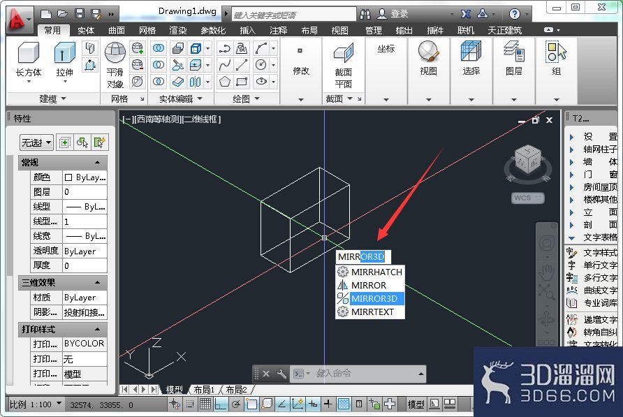Viewport: 623px width, 417px height.
Task: Select the Helix drawing tool
Action: [242, 48]
